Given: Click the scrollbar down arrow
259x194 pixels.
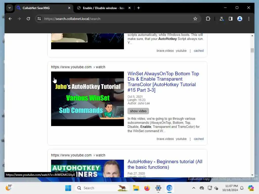Looking at the screenshot, I should click(x=252, y=175).
